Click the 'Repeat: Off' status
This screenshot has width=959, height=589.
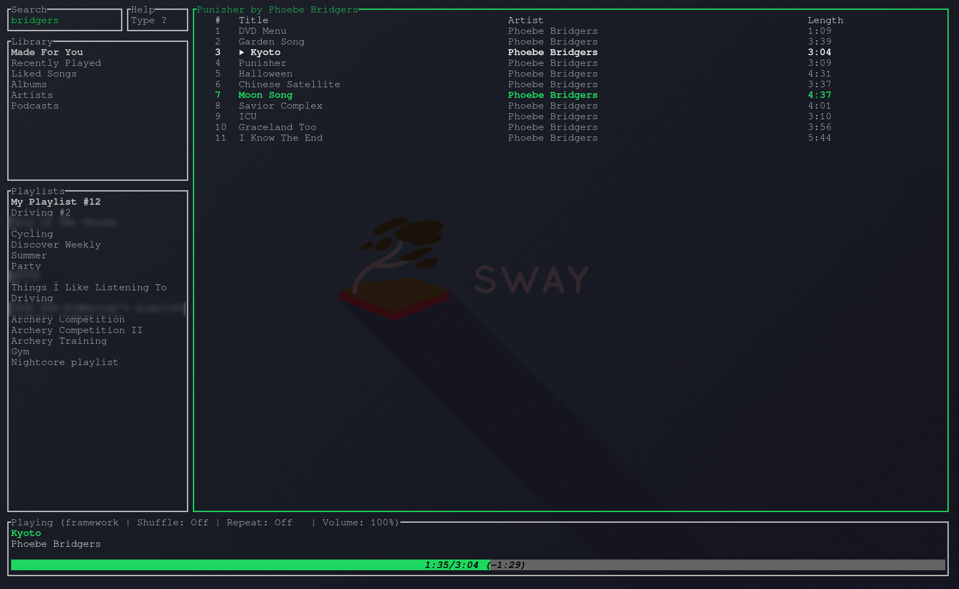[260, 522]
